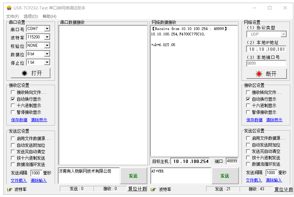Expand the 校验位 NONE dropdown
Viewport: 294px width, 197px height.
click(x=47, y=45)
